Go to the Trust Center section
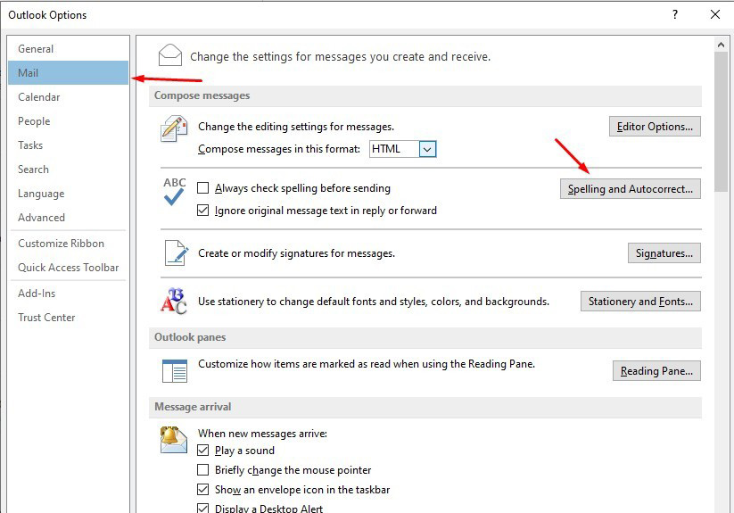 [x=46, y=318]
